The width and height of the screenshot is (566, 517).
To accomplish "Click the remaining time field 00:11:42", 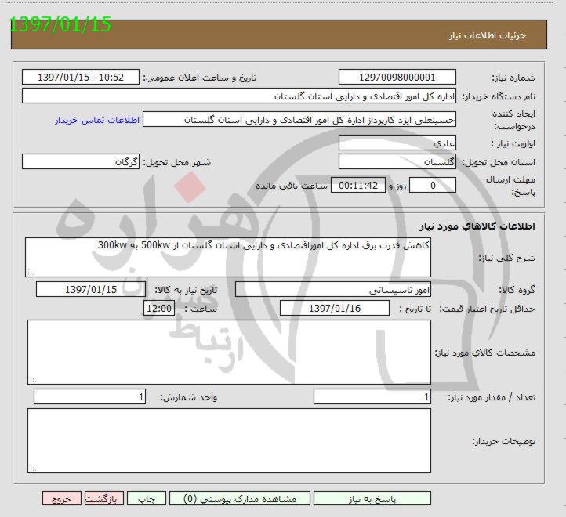I will pyautogui.click(x=358, y=185).
